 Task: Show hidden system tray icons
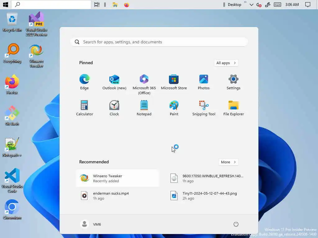coord(251,5)
